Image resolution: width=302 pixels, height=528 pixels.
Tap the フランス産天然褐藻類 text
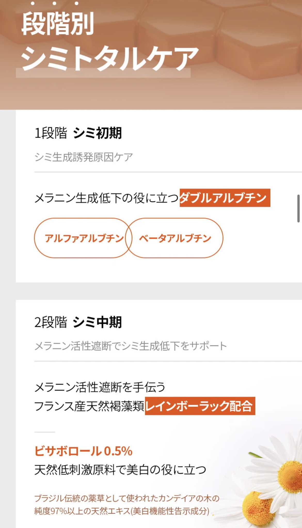click(x=89, y=406)
